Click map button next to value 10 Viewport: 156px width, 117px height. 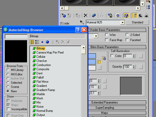[x=105, y=87]
